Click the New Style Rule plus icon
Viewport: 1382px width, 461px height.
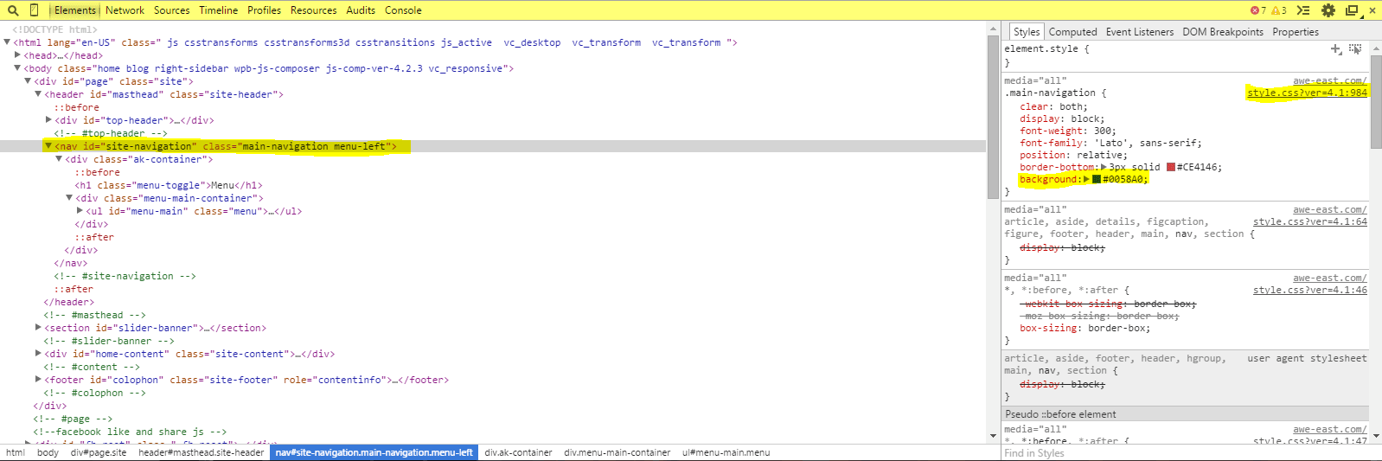pos(1336,49)
